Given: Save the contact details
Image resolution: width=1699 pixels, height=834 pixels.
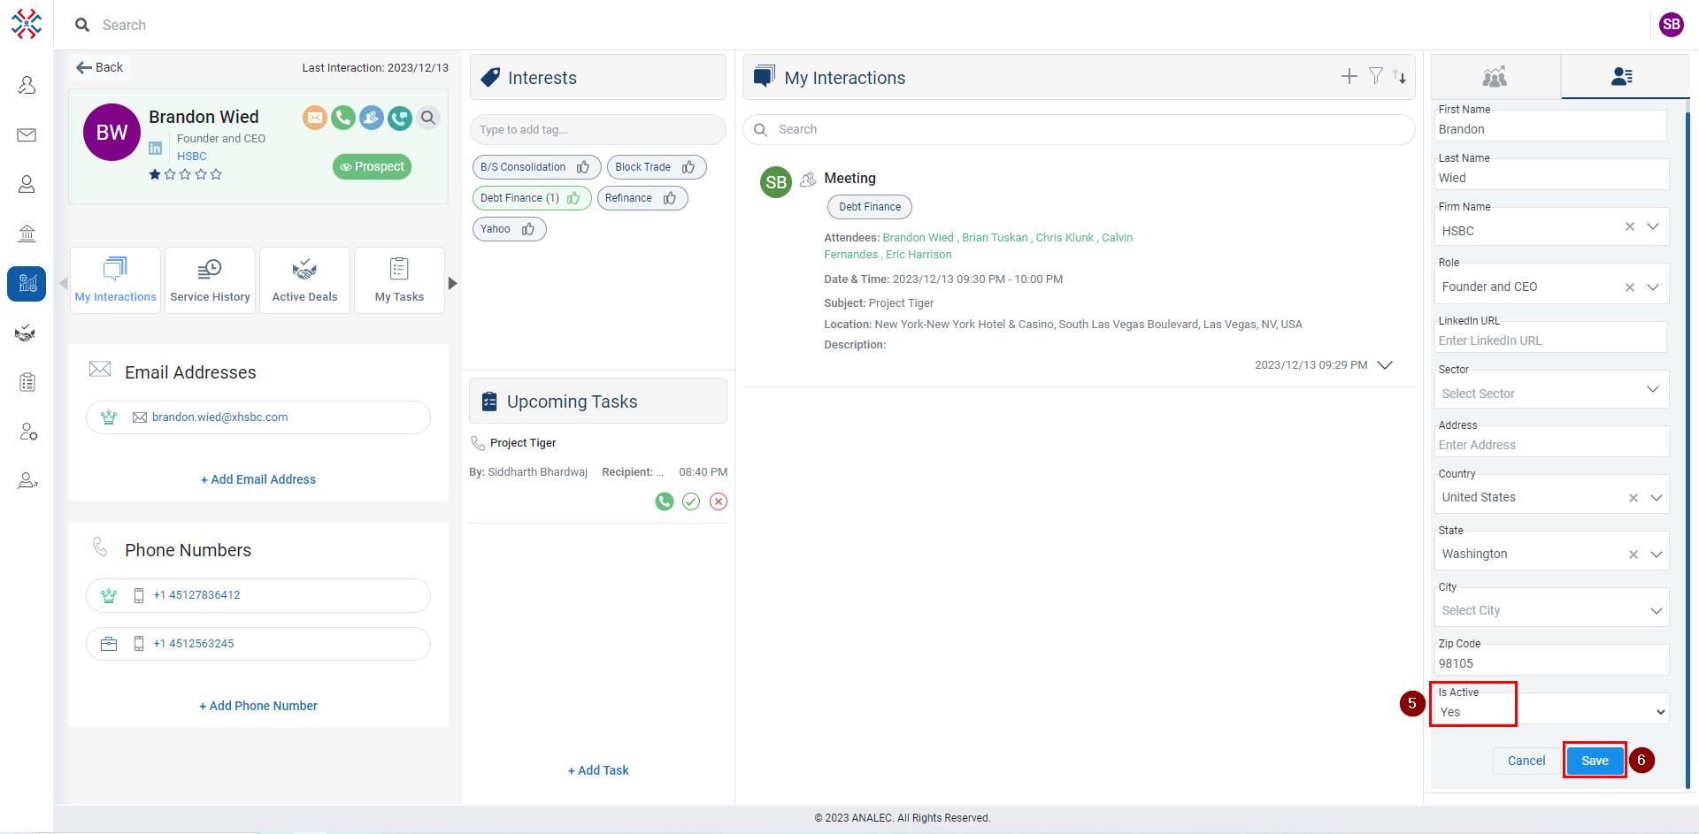Looking at the screenshot, I should tap(1595, 761).
